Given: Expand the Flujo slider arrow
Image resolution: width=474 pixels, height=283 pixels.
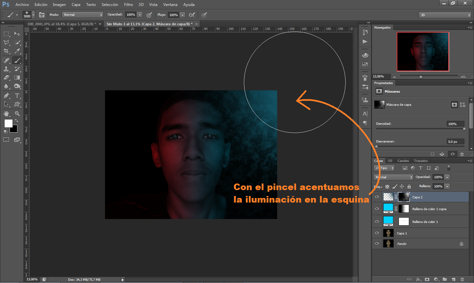Looking at the screenshot, I should click(183, 15).
